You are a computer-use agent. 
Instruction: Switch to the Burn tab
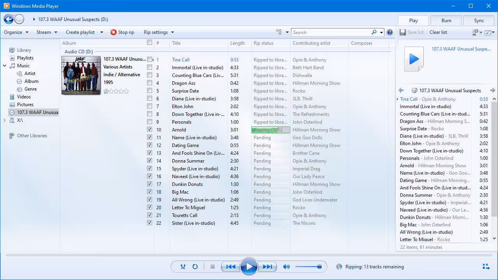click(446, 21)
